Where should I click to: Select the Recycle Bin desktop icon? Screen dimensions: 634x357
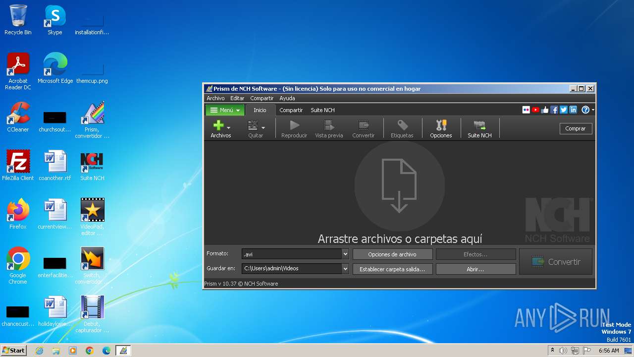point(18,20)
